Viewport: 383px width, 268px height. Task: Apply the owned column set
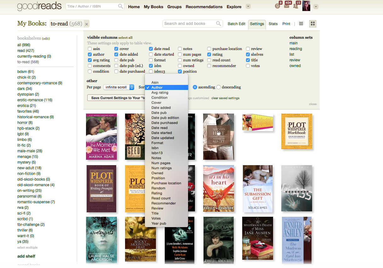pyautogui.click(x=295, y=66)
